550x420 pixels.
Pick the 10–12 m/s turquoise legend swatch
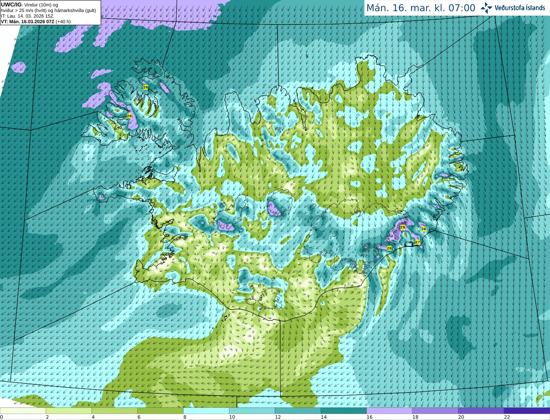(252, 411)
